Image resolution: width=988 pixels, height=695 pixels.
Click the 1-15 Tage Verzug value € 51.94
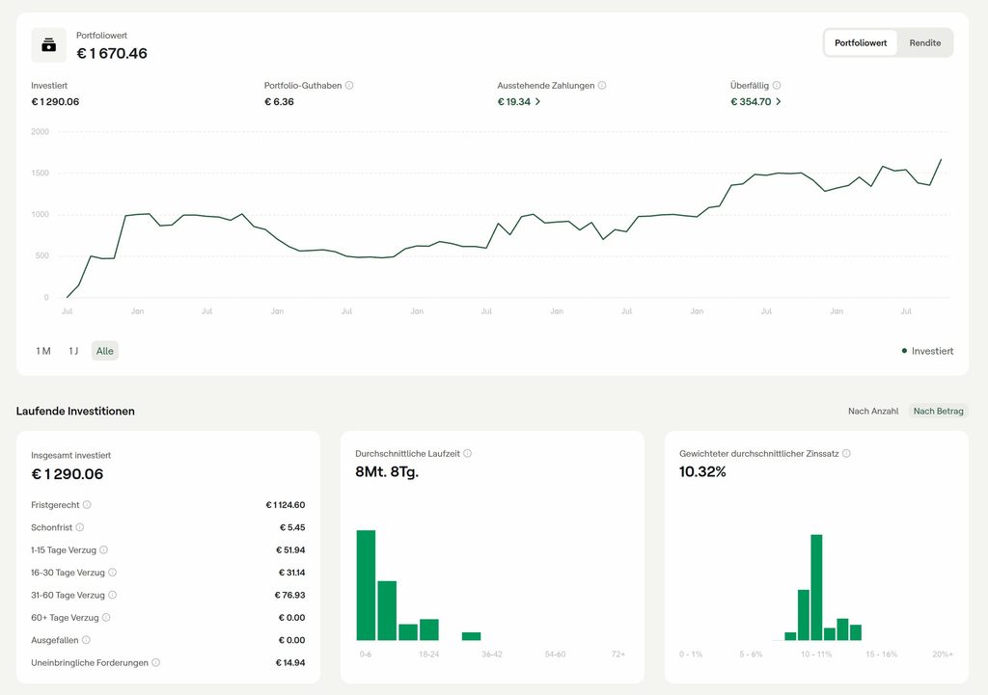coord(290,550)
